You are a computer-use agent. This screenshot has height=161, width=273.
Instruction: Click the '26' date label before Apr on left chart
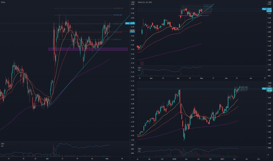click(35, 159)
